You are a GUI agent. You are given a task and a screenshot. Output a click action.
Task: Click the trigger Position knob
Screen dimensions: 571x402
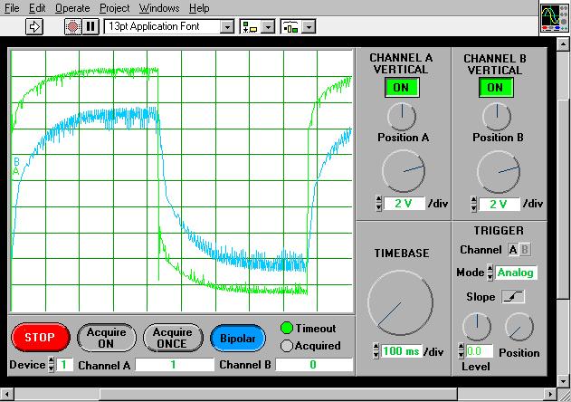point(519,327)
